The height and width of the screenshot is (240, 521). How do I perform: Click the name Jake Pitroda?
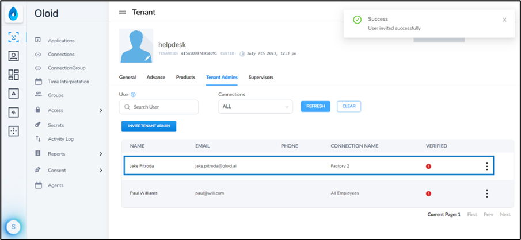[x=142, y=166]
